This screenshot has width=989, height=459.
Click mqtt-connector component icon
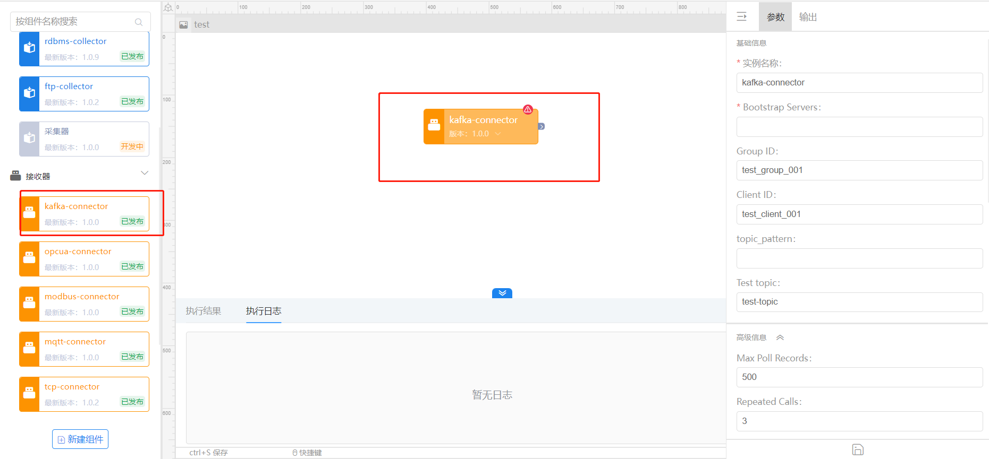point(29,349)
